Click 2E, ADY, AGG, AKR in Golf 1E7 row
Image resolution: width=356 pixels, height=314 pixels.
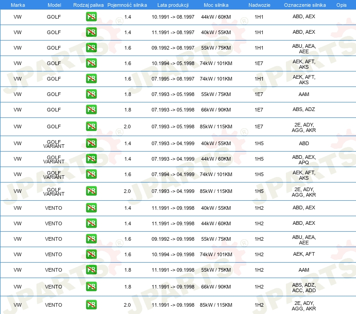(304, 127)
